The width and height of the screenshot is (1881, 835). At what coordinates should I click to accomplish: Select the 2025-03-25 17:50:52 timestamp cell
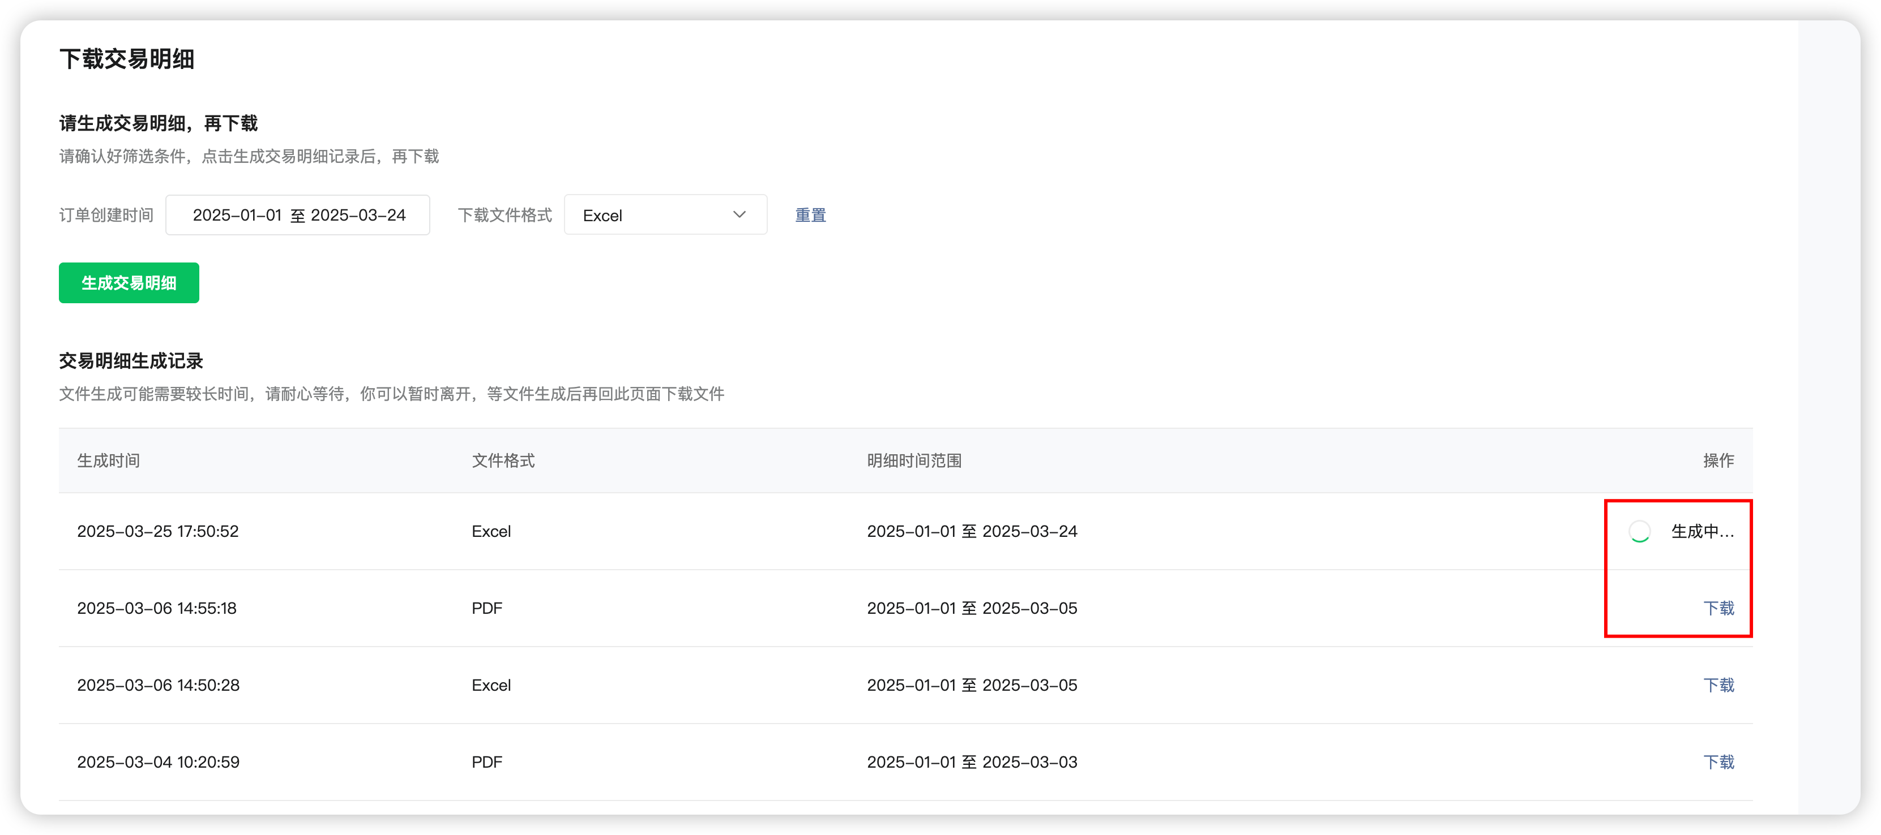158,532
